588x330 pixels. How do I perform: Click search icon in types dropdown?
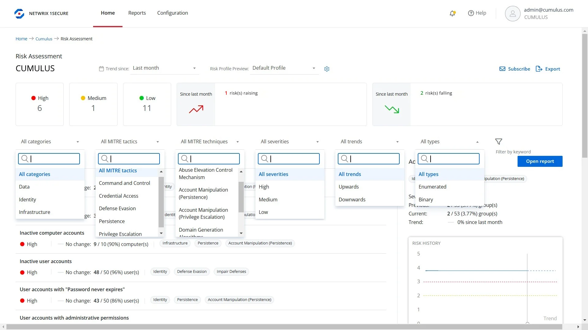pyautogui.click(x=424, y=159)
